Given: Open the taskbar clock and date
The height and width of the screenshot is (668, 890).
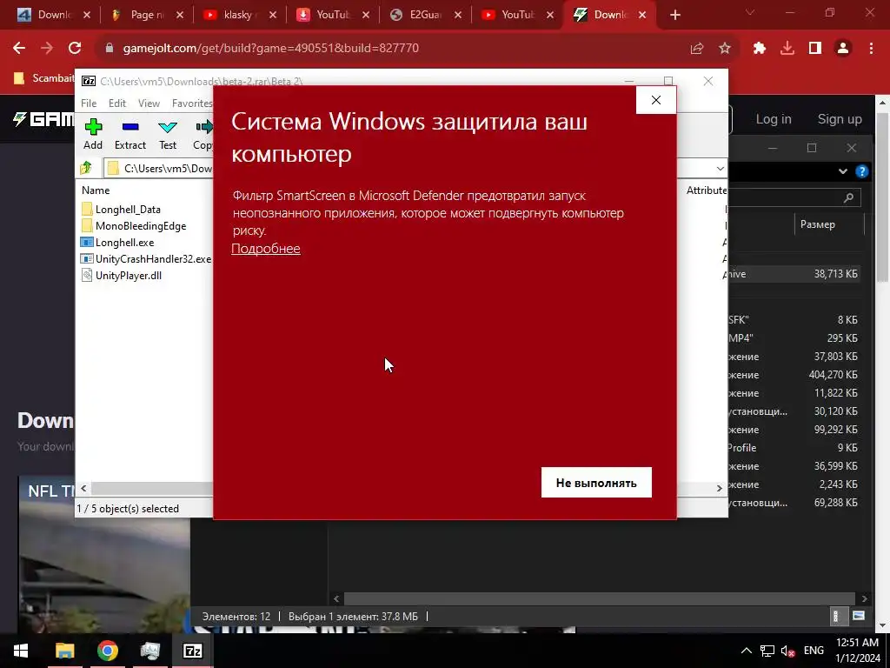Looking at the screenshot, I should [857, 651].
